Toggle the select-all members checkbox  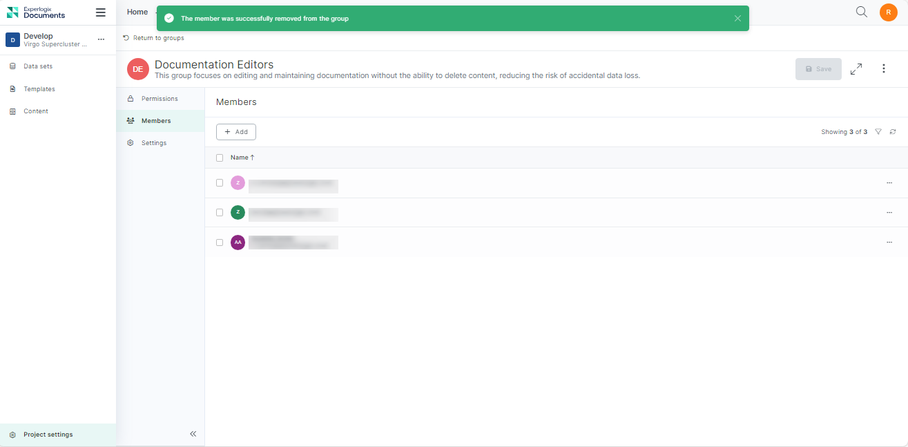[x=220, y=158]
